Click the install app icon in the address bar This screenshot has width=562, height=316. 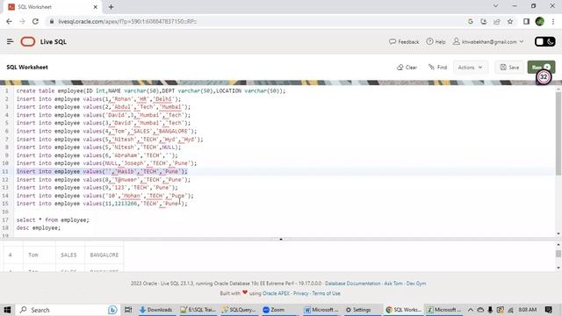coord(484,21)
